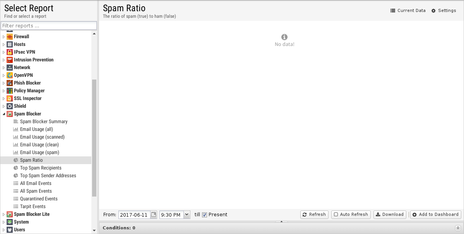The image size is (464, 234).
Task: Click list icon beside Quarantined Events
Action: [x=16, y=198]
